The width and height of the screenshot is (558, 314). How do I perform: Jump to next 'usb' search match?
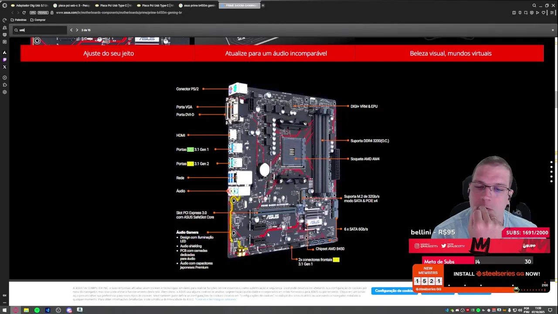click(x=77, y=30)
